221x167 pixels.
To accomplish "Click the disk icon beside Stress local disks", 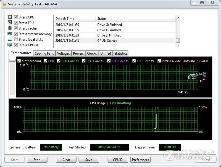I will pos(10,39).
